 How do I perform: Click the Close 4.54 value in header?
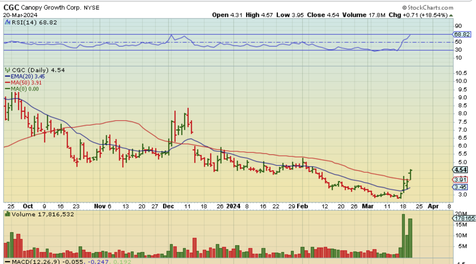(x=323, y=15)
